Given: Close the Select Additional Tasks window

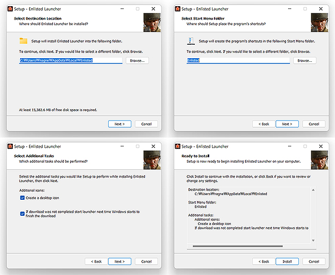Looking at the screenshot, I should pyautogui.click(x=154, y=146).
